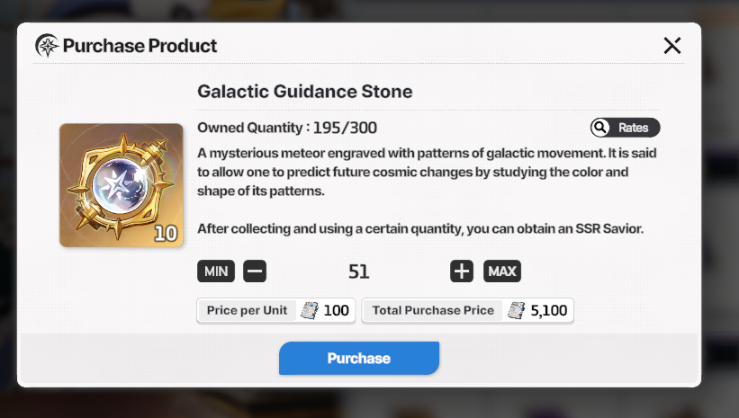Screen dimensions: 739x418
Task: Click the compass star icon beside Purchase Product
Action: click(47, 46)
